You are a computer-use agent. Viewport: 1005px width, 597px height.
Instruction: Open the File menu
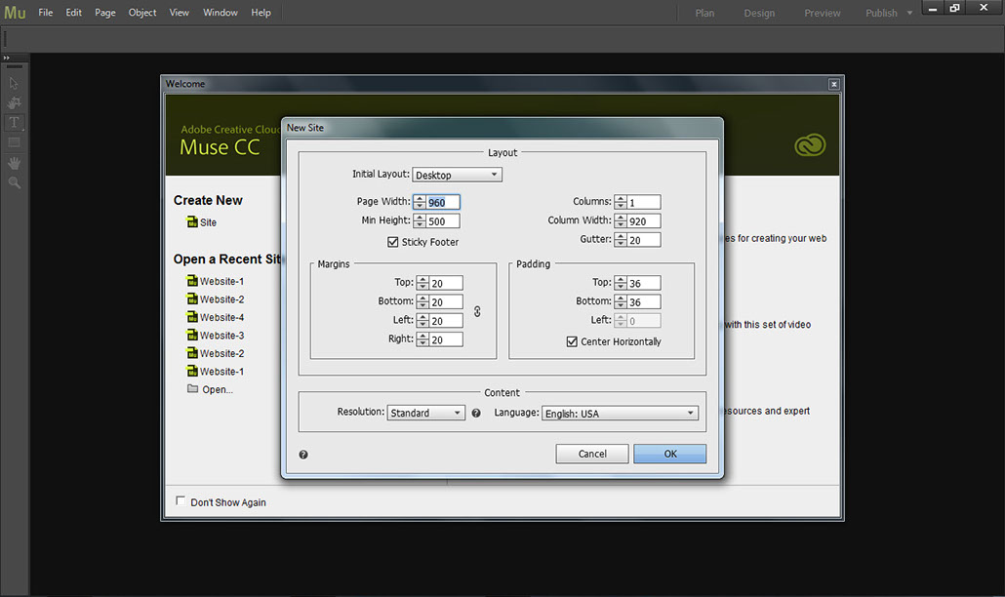coord(46,13)
